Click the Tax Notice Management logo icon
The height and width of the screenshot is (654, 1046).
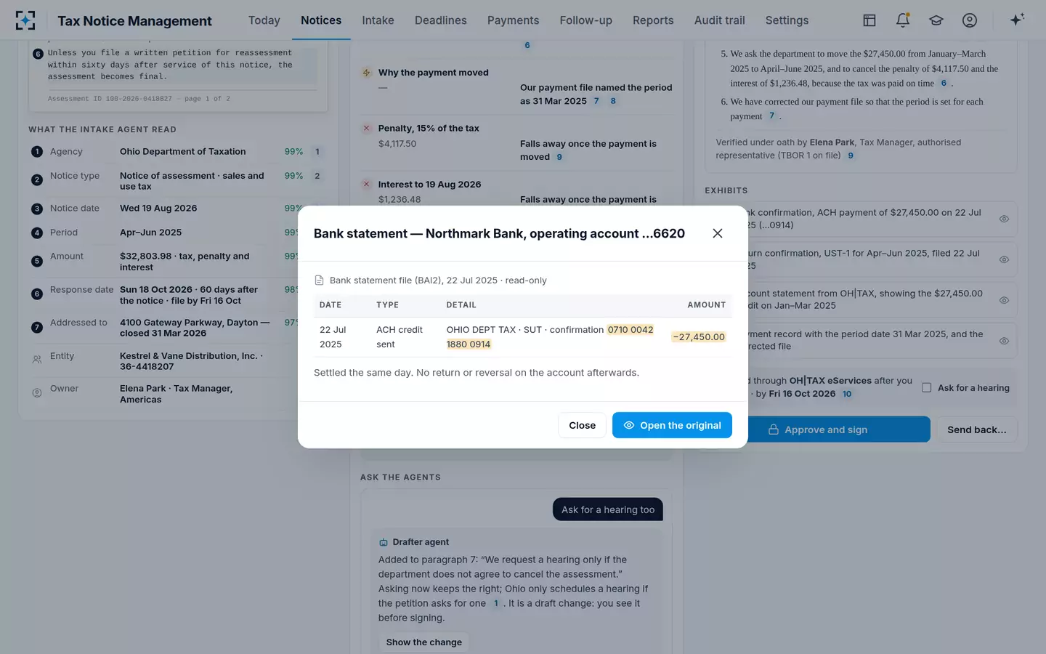coord(25,20)
